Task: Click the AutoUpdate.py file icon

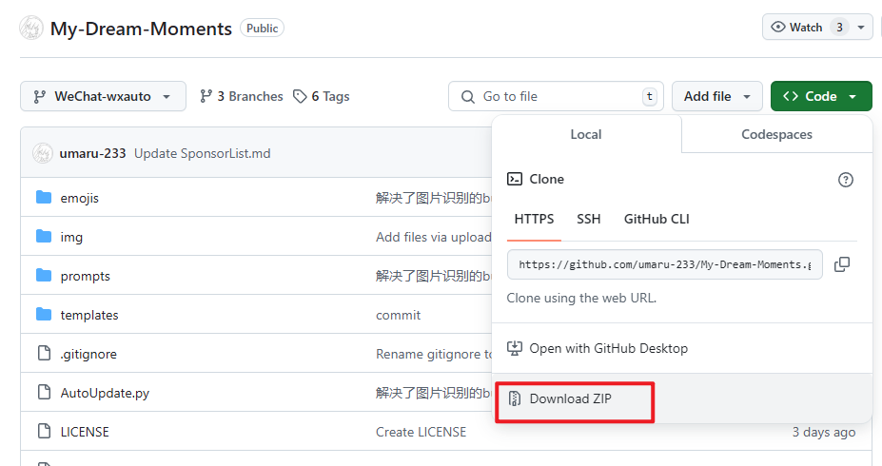Action: pos(44,392)
